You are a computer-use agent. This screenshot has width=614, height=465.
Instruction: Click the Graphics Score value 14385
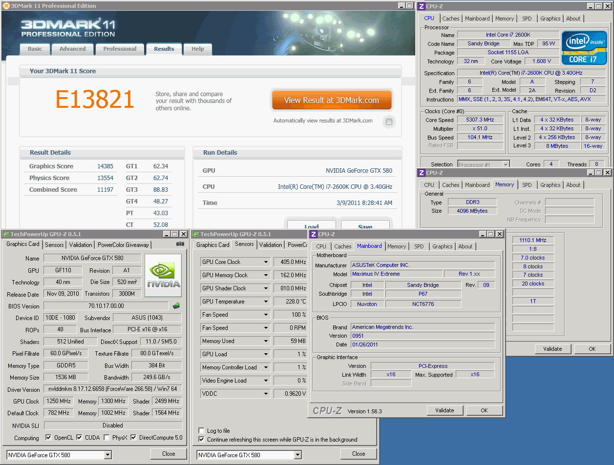[x=105, y=166]
